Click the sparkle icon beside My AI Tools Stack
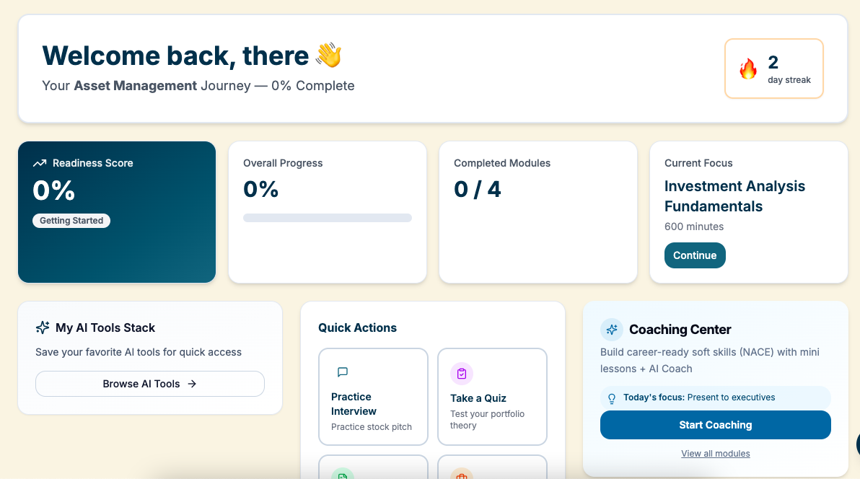The width and height of the screenshot is (860, 479). tap(43, 328)
